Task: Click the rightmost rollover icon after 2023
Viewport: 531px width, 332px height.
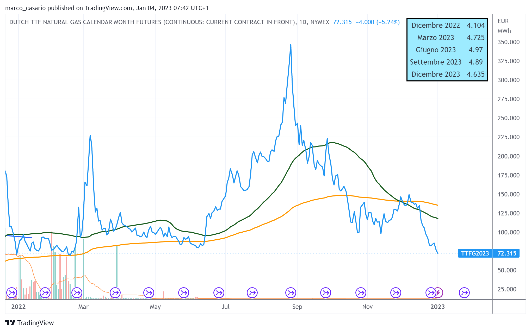Action: coord(464,293)
